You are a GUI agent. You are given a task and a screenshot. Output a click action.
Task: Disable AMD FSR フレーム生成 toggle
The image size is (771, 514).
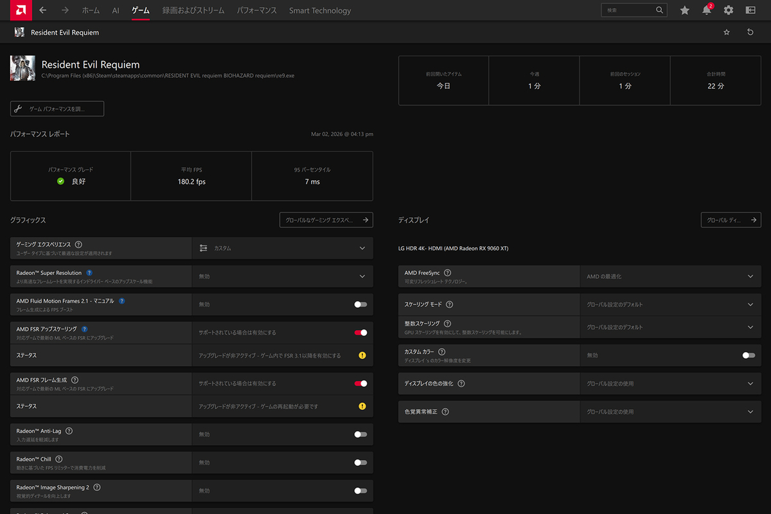pos(360,384)
